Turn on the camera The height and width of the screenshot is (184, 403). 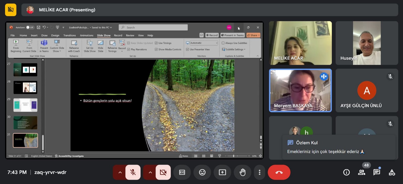163,172
